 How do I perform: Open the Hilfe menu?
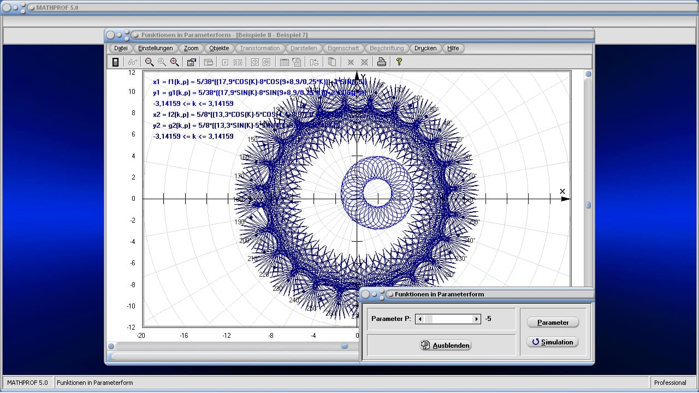coord(453,48)
